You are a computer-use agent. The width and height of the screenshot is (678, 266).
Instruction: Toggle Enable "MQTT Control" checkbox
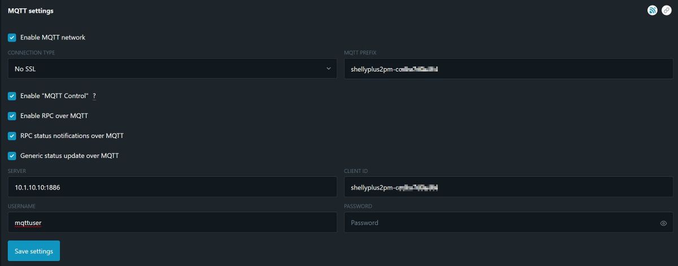[12, 96]
